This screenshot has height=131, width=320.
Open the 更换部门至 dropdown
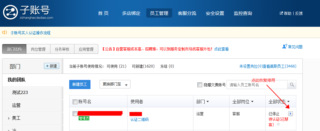[115, 84]
